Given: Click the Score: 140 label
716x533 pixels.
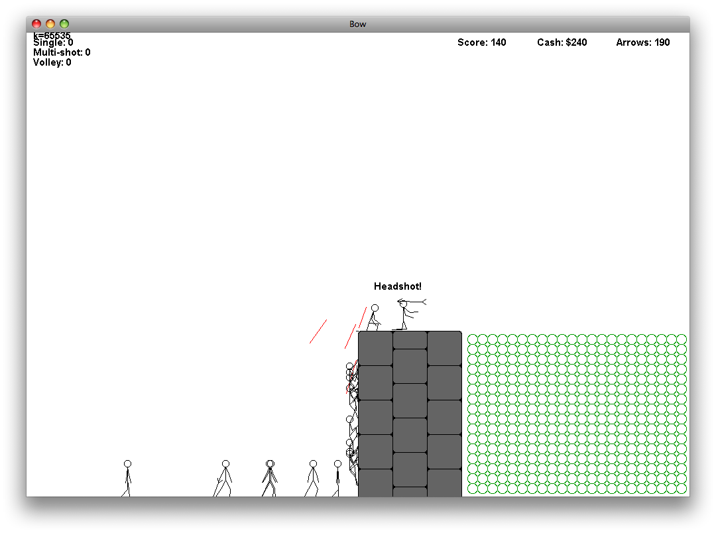Looking at the screenshot, I should pyautogui.click(x=482, y=42).
